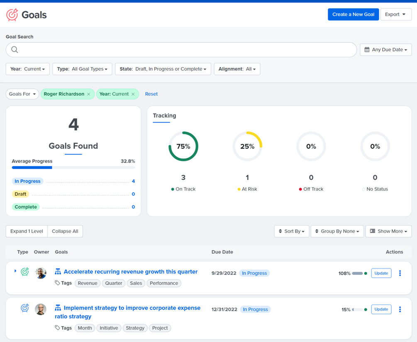Open three-dot actions menu for revenue goal
The width and height of the screenshot is (417, 342).
coord(400,273)
